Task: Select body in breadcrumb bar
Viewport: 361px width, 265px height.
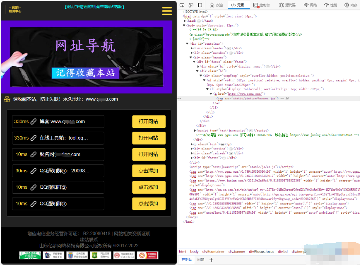Action: 194,252
